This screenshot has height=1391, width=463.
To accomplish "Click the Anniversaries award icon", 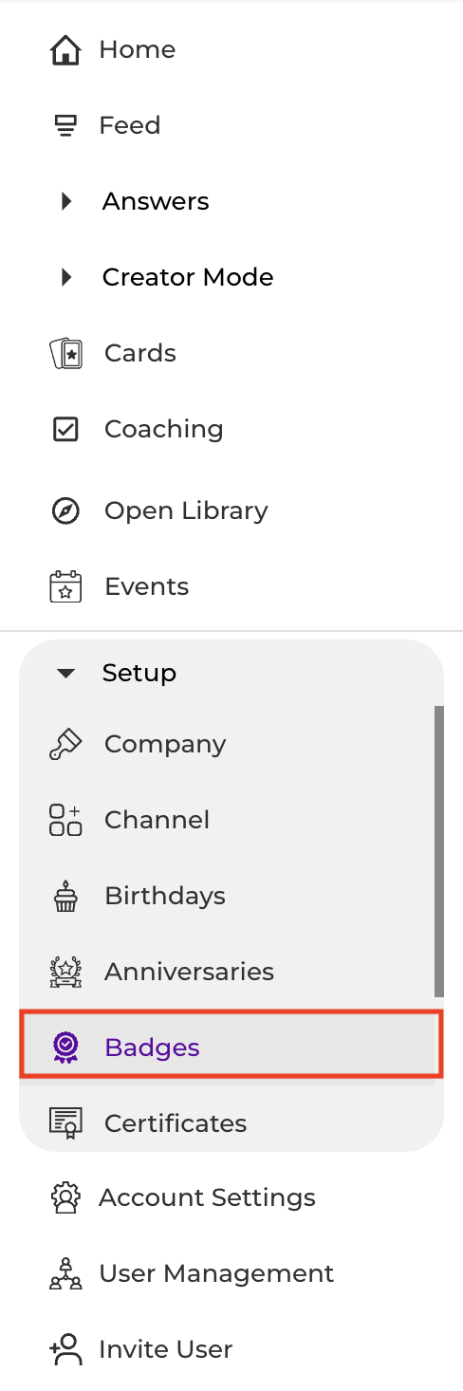I will (65, 972).
